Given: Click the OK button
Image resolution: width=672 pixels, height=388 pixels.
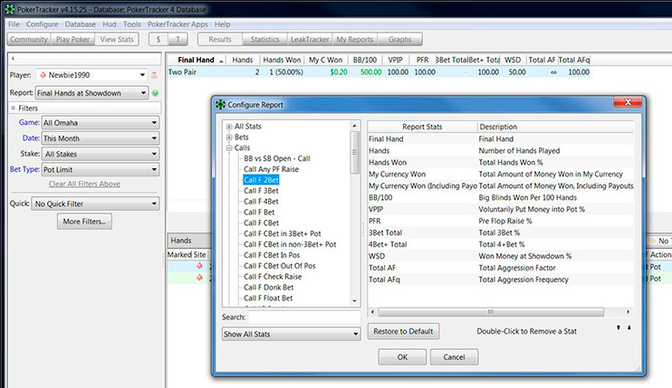Looking at the screenshot, I should pos(402,356).
